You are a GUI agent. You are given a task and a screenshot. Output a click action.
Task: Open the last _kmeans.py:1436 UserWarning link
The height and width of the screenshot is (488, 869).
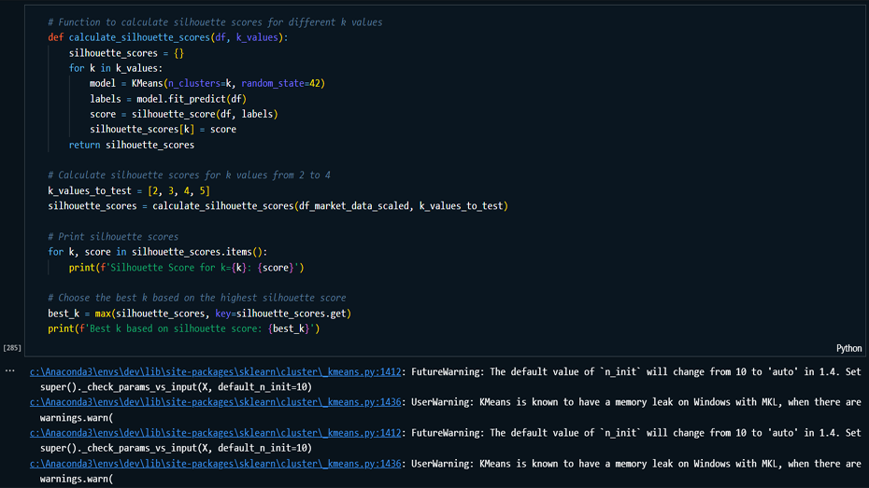(x=215, y=464)
